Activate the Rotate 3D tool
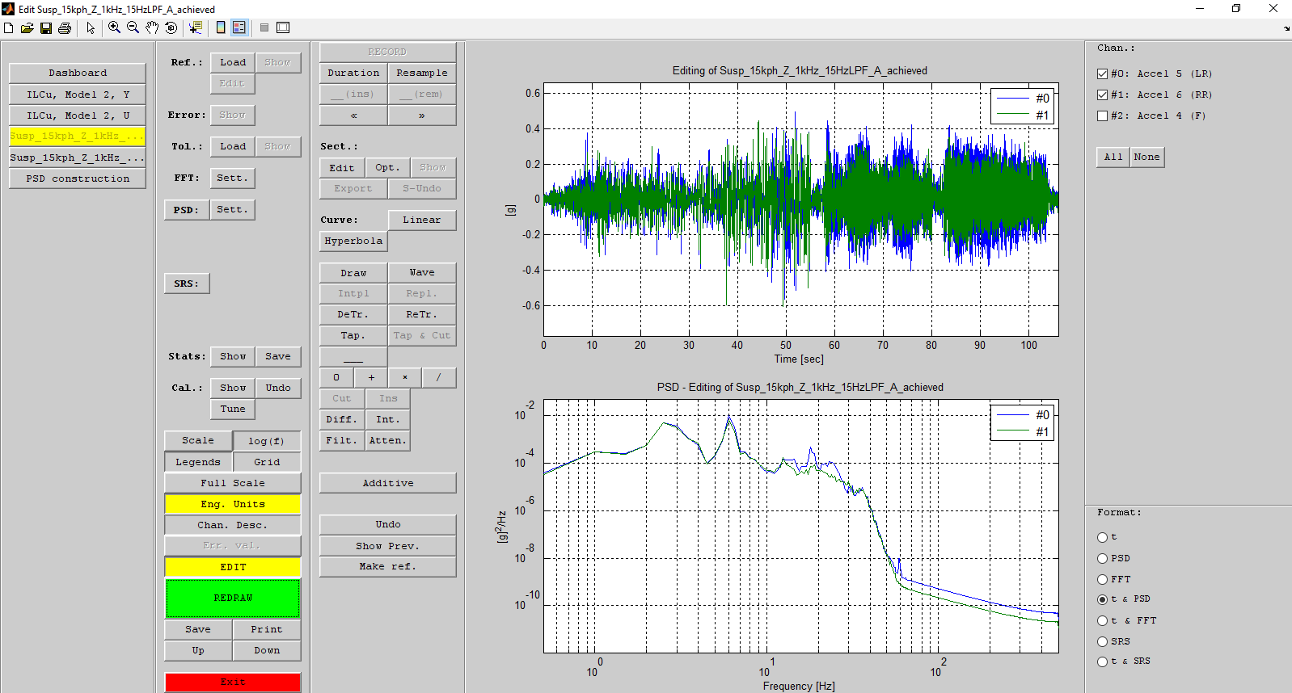Viewport: 1292px width, 693px height. 171,27
